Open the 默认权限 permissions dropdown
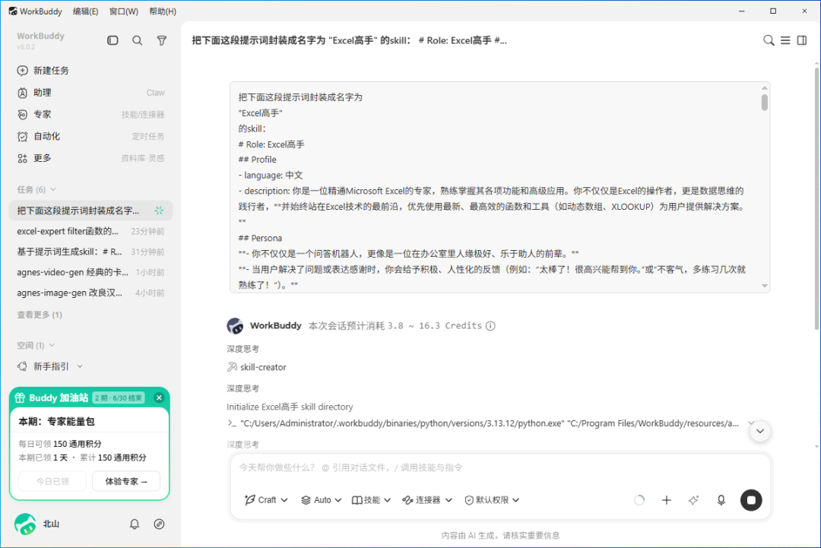 point(492,500)
